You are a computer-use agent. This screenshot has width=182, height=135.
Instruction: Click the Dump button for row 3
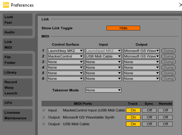[169, 62]
